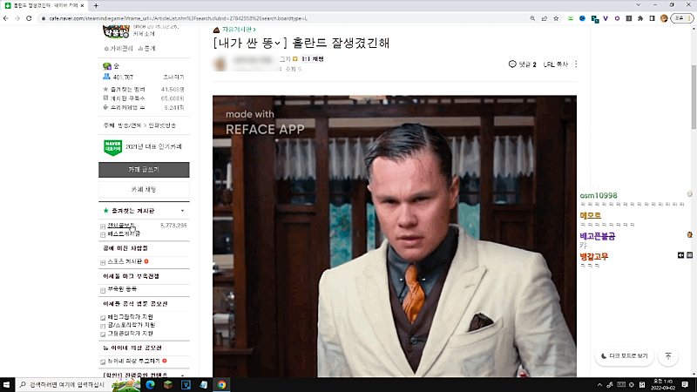The image size is (697, 392).
Task: Click the 병갈고무 chat username
Action: [x=594, y=256]
